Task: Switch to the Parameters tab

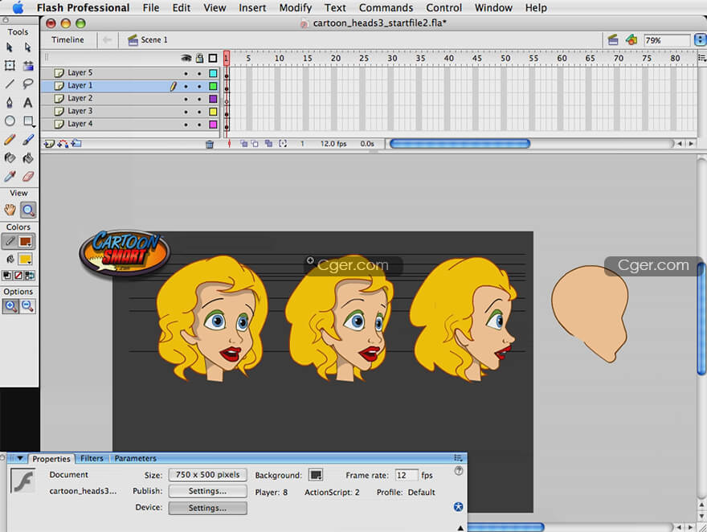Action: 135,459
